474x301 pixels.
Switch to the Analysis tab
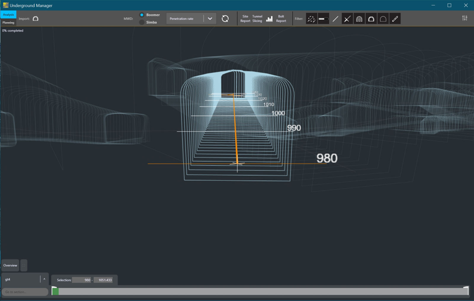click(8, 14)
